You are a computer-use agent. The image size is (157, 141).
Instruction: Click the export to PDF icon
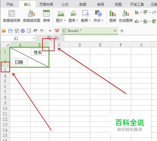point(17,31)
